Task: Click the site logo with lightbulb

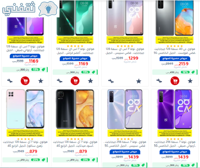Action: click(30, 8)
